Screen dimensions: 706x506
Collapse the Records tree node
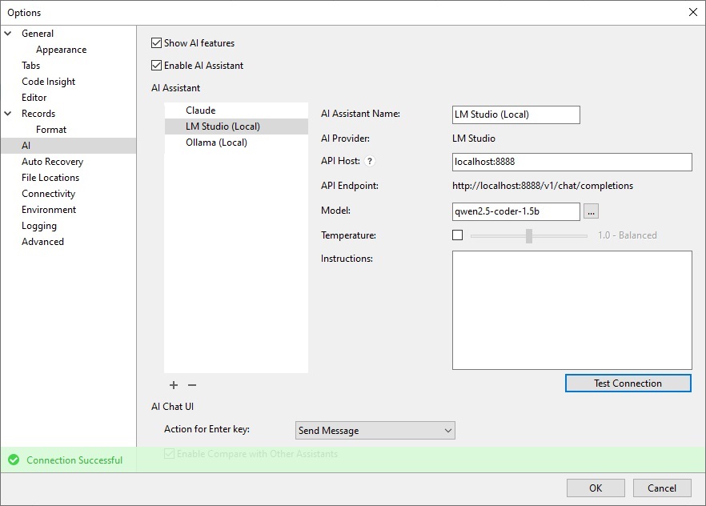point(8,114)
